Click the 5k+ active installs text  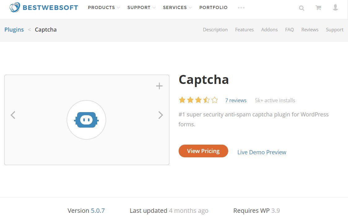(x=275, y=100)
